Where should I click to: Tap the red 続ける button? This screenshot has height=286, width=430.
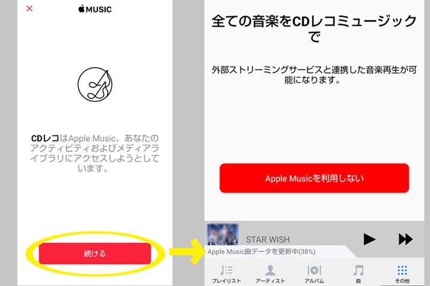click(95, 254)
